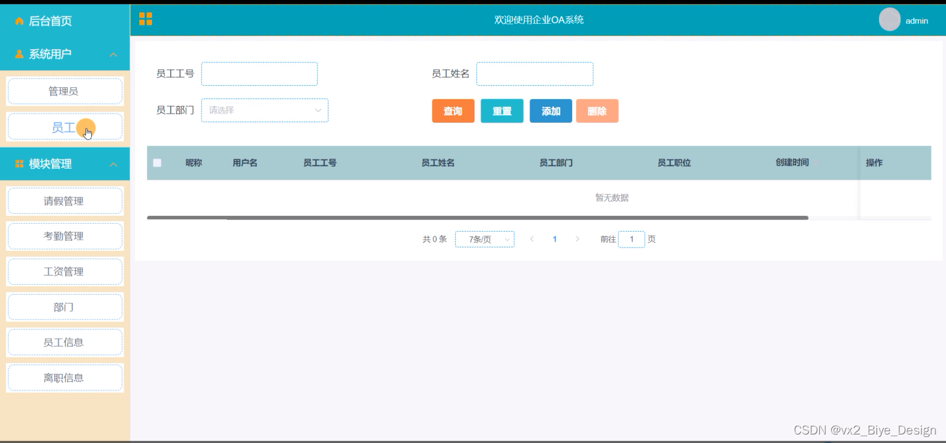Image resolution: width=946 pixels, height=443 pixels.
Task: Click the 昵称 column header
Action: pyautogui.click(x=194, y=163)
